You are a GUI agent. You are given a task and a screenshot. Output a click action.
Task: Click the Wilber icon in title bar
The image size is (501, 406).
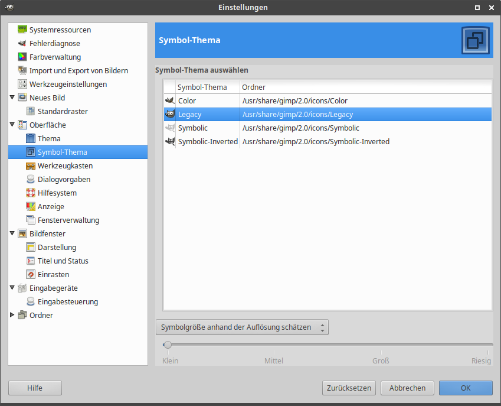click(9, 7)
